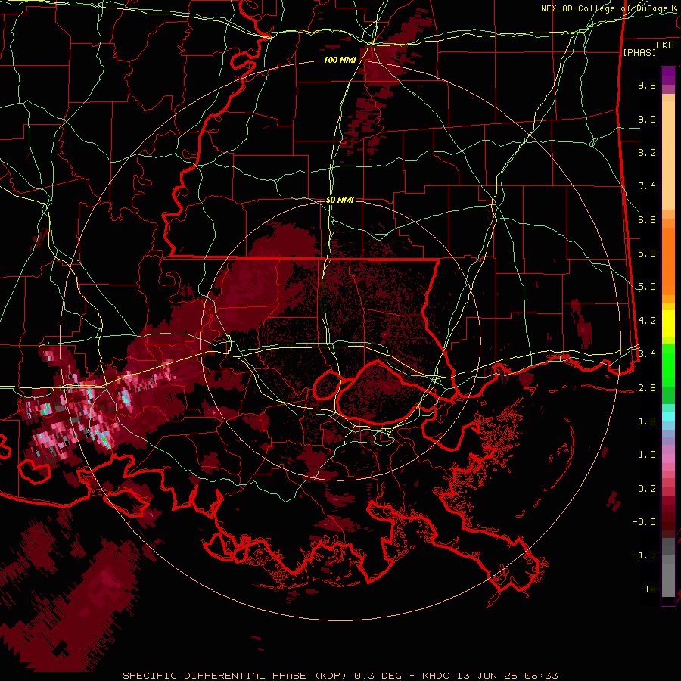The width and height of the screenshot is (681, 681).
Task: Click the TH threshold label on scale
Action: 650,589
